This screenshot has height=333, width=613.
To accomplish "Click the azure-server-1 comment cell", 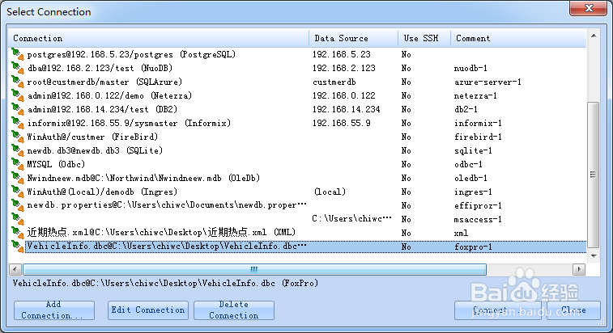I will (487, 82).
